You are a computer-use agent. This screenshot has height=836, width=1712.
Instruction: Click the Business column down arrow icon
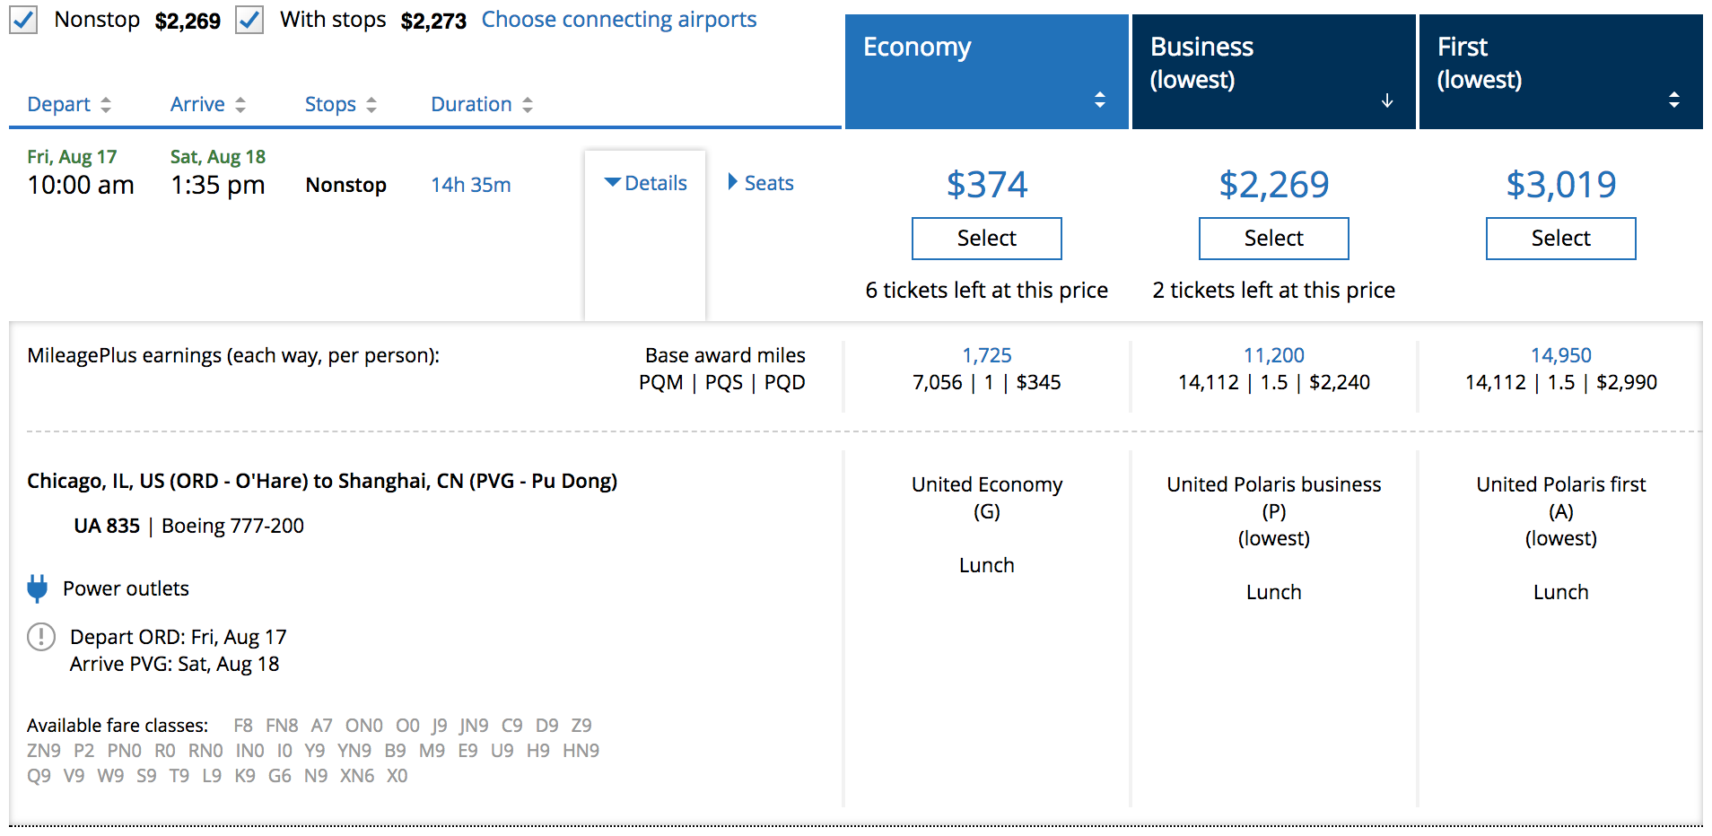pyautogui.click(x=1386, y=100)
